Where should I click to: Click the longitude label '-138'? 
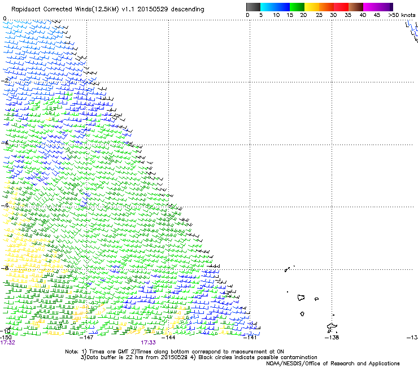click(x=332, y=338)
